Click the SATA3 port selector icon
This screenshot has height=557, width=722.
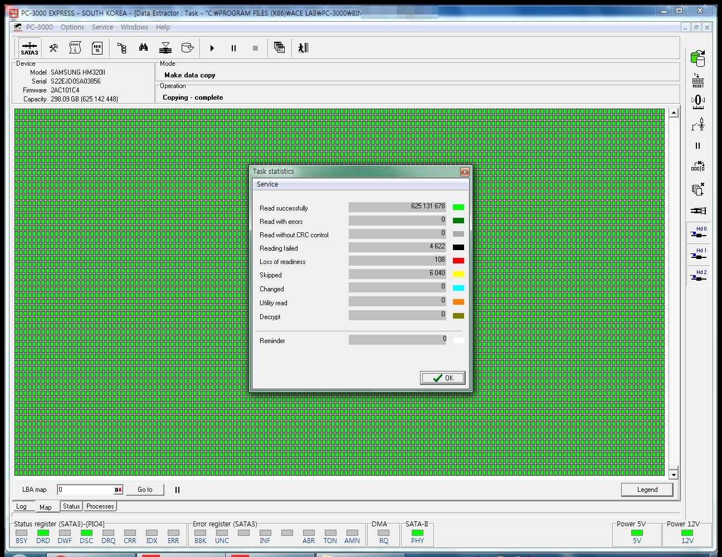click(x=30, y=48)
